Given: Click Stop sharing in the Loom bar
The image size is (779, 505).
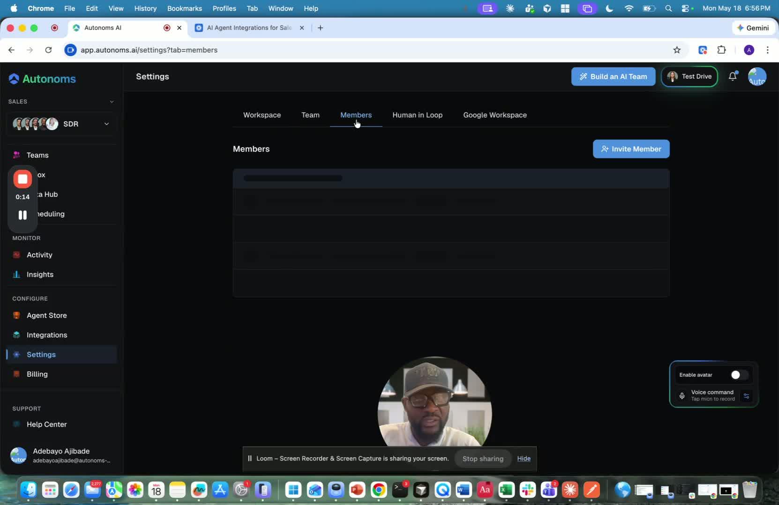Looking at the screenshot, I should [x=483, y=459].
